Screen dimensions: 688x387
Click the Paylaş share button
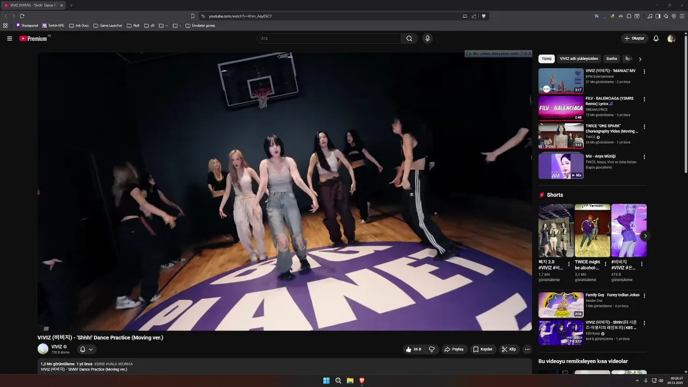454,349
